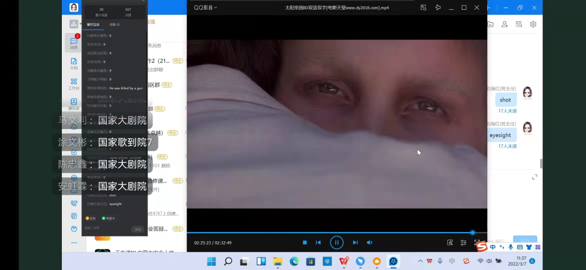586x270 pixels.
Task: Search chat history in DingTalk
Action: click(519, 24)
